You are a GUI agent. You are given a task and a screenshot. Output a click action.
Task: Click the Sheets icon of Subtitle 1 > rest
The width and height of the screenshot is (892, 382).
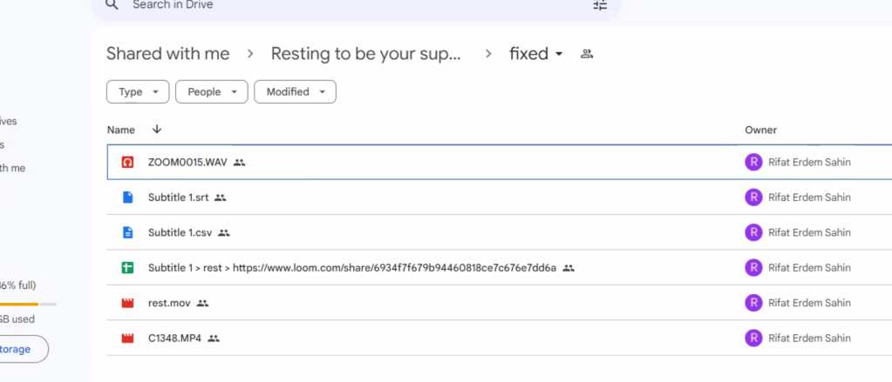click(127, 268)
